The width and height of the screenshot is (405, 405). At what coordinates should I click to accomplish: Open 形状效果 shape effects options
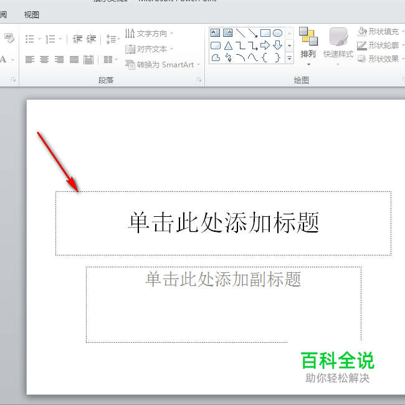click(x=381, y=59)
